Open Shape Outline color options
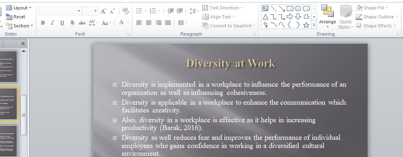 pyautogui.click(x=377, y=17)
